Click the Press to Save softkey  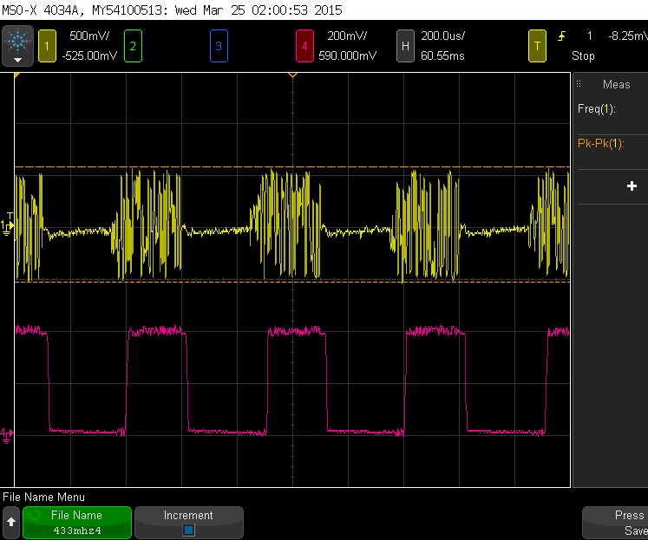[615, 523]
